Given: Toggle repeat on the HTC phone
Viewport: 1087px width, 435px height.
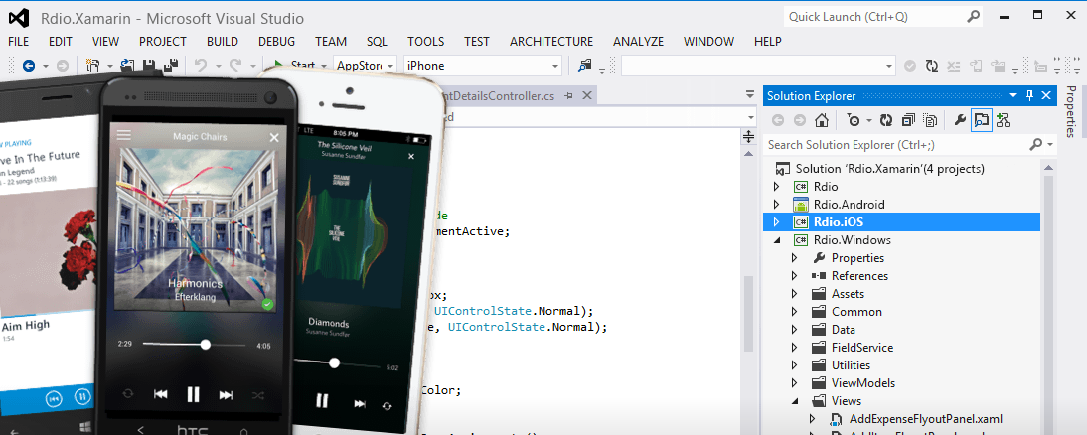Looking at the screenshot, I should (x=128, y=393).
